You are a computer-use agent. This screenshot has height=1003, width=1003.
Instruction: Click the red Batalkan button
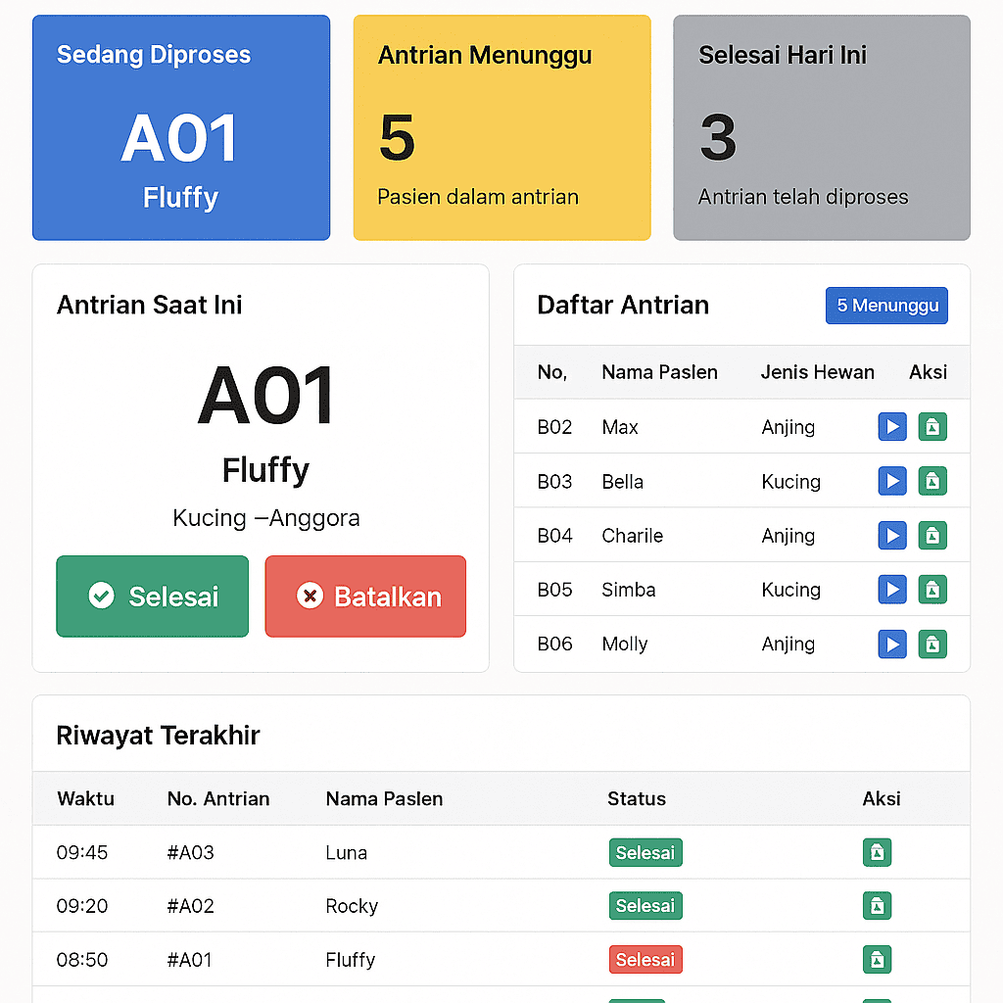coord(365,597)
